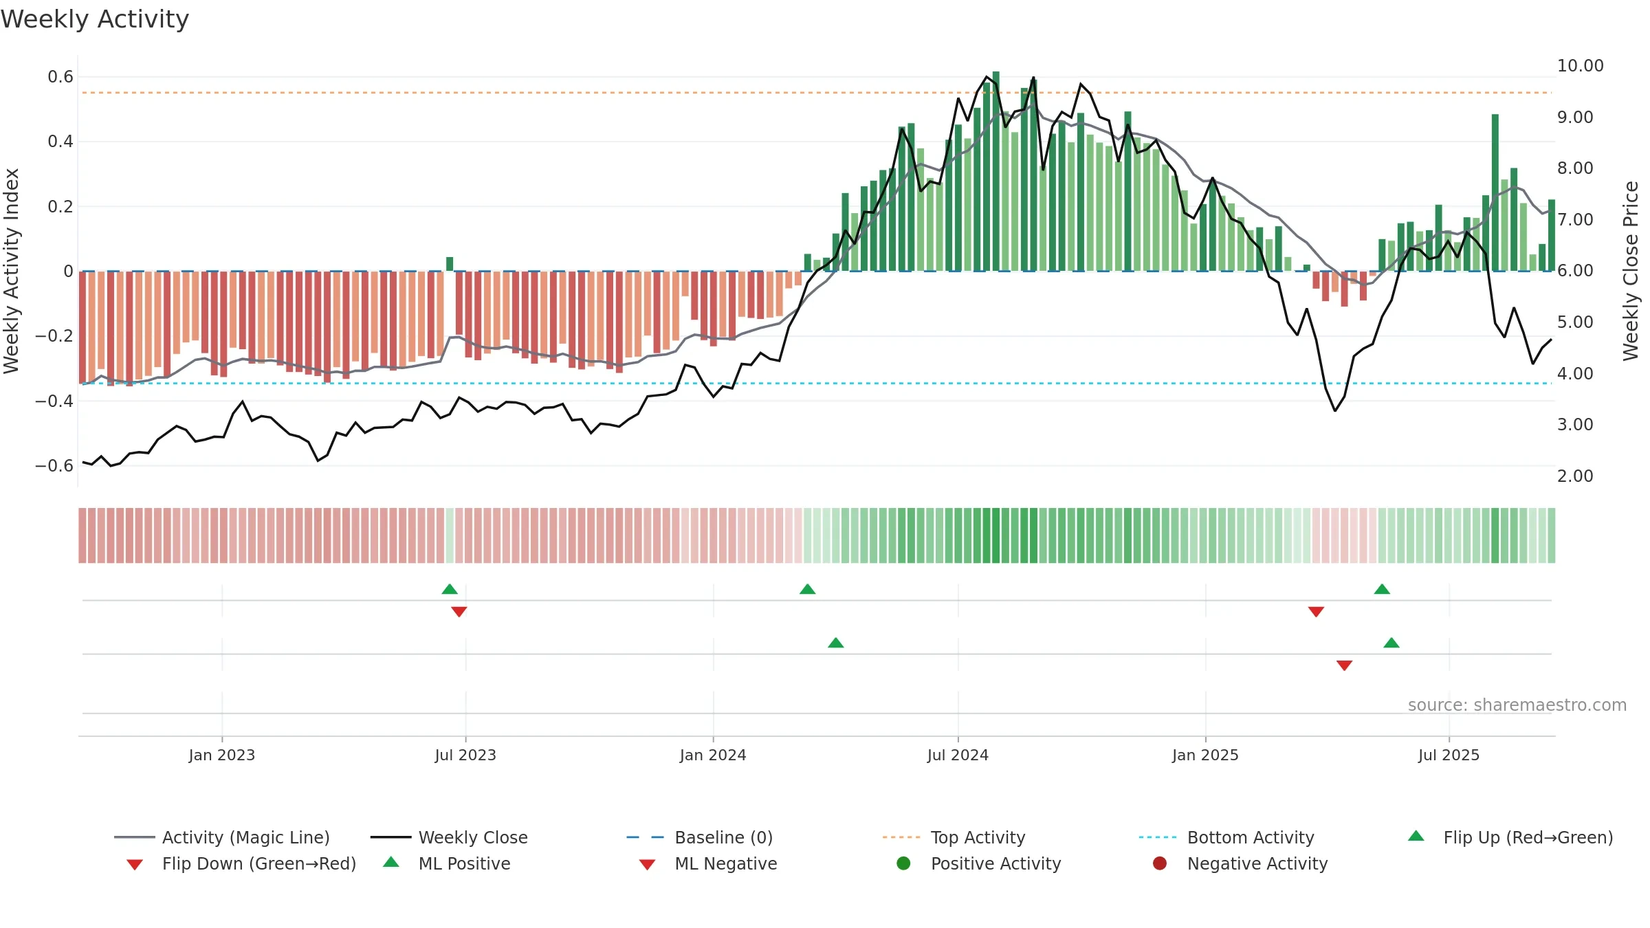
Task: Click the second-row green marker before Jul 2025
Action: pyautogui.click(x=1391, y=643)
